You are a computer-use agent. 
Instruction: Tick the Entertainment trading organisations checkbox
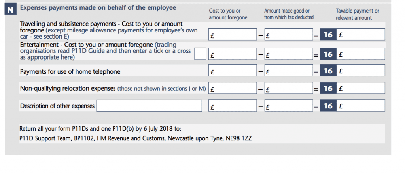tap(200, 54)
